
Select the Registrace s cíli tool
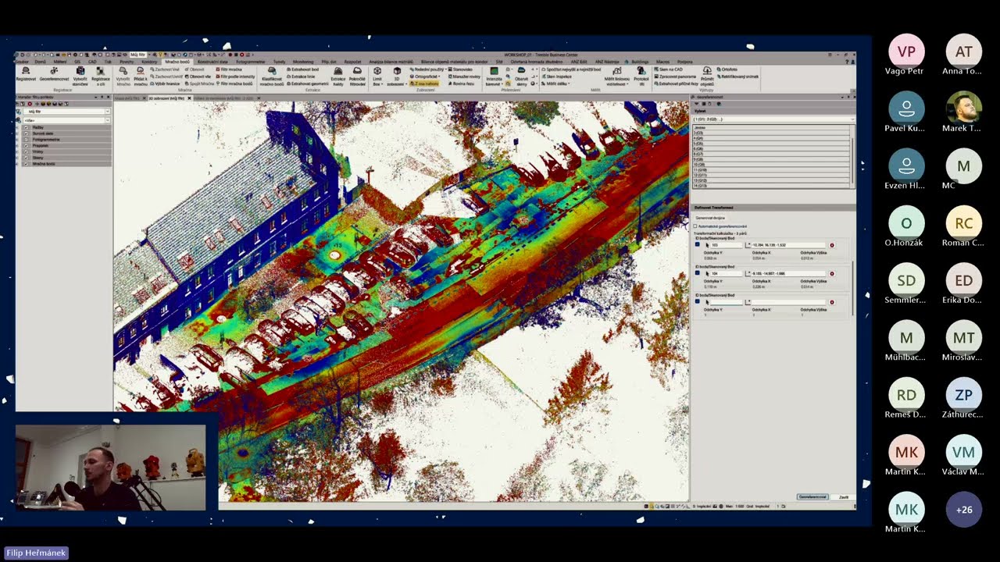tap(101, 76)
